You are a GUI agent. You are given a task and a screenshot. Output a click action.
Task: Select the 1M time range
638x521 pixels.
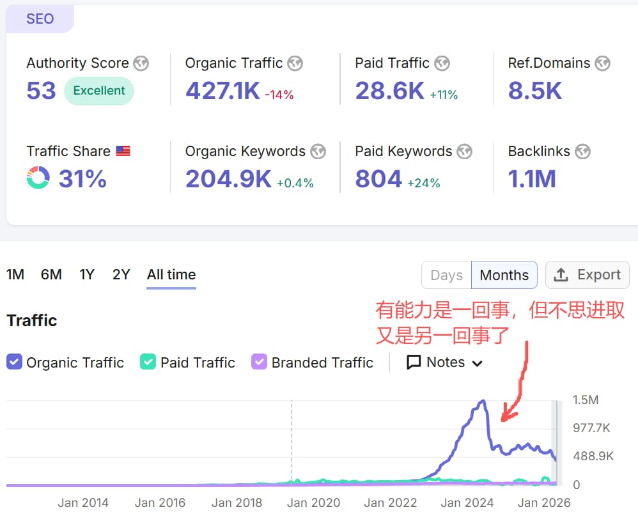[15, 275]
